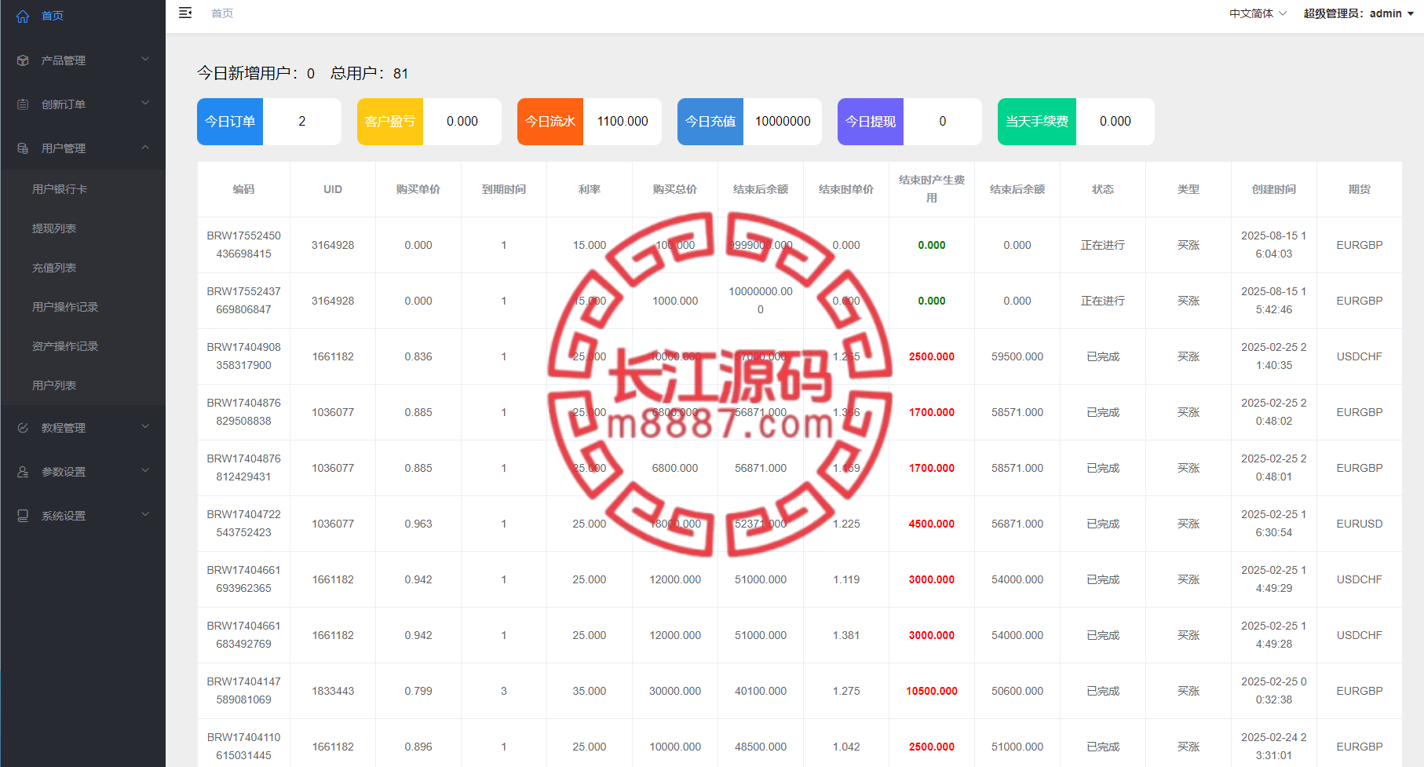Image resolution: width=1424 pixels, height=767 pixels.
Task: Click the home icon in sidebar
Action: [x=23, y=16]
